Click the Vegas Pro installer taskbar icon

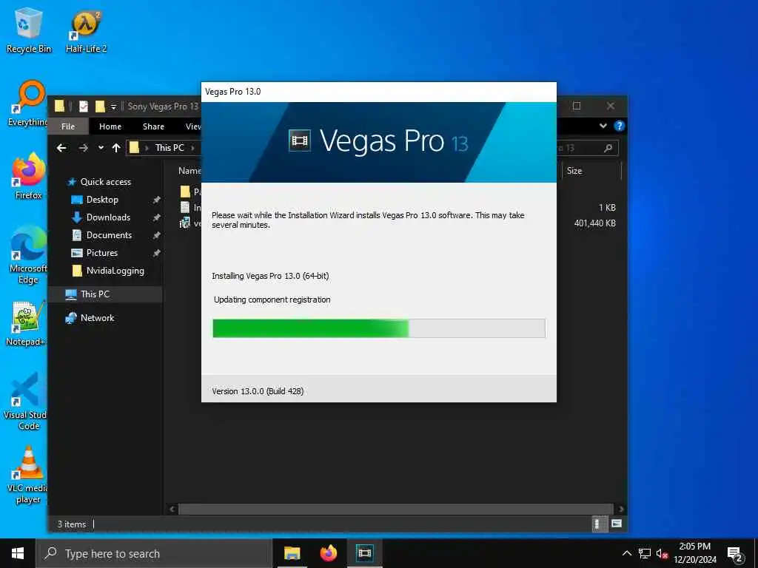click(364, 553)
